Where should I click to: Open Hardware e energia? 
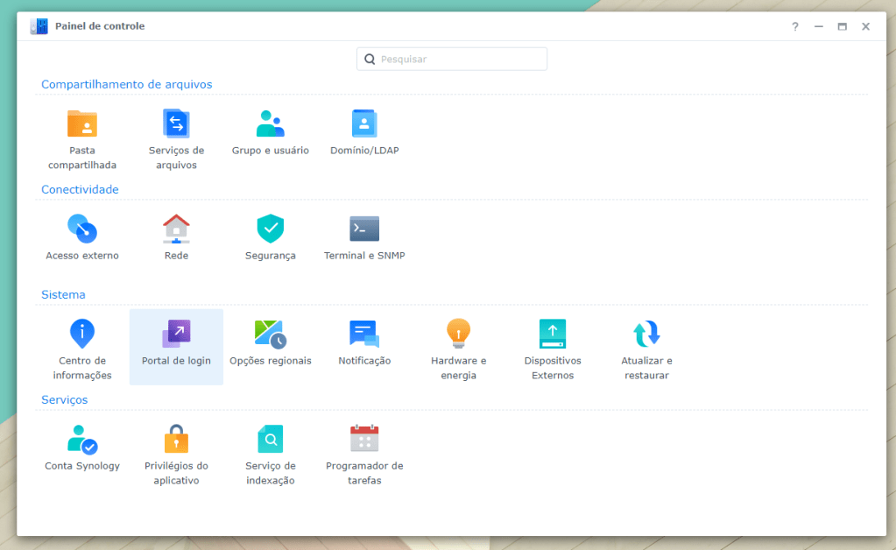[x=458, y=335]
